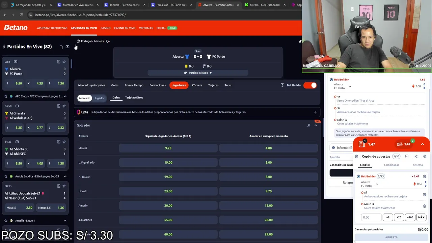The height and width of the screenshot is (243, 432).
Task: Star the Arabia Saudita Elite League Sub-21
Action: pos(6,176)
